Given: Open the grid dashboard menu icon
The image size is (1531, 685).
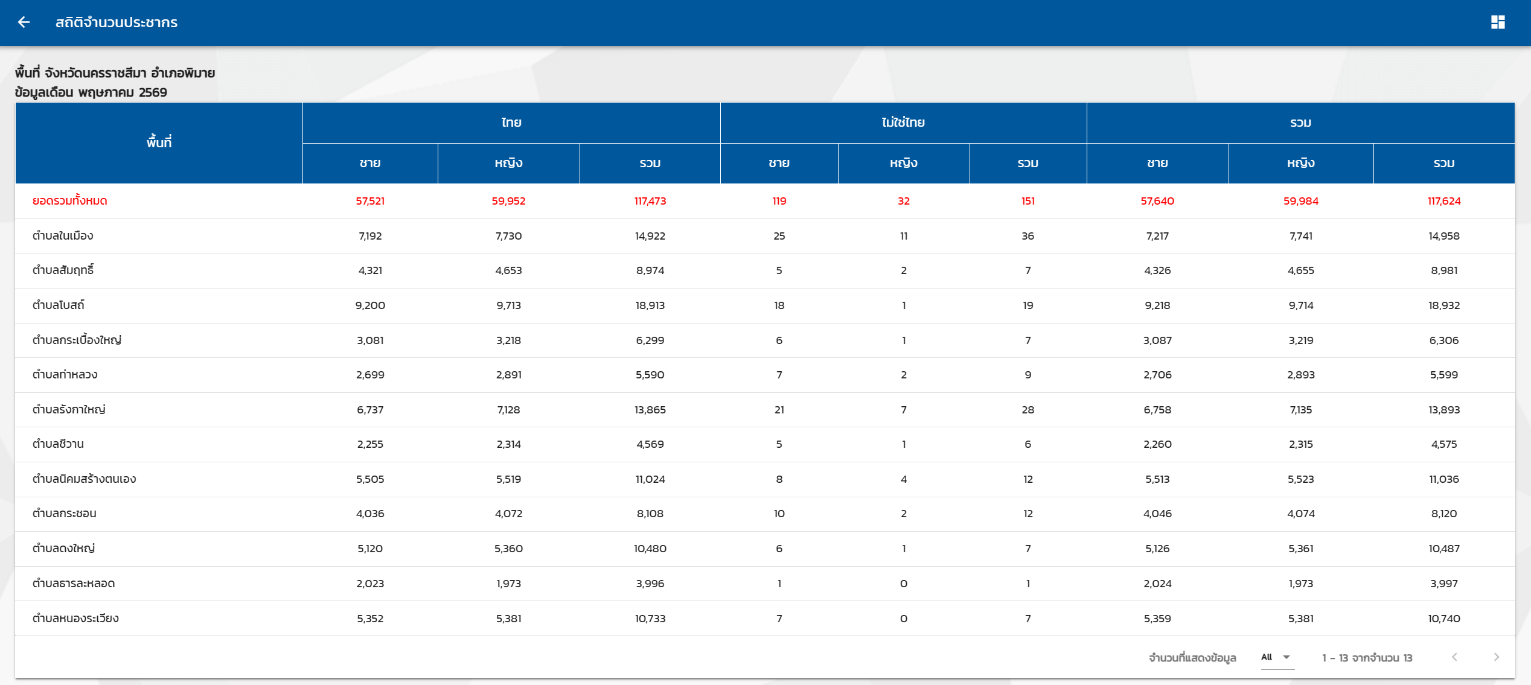Looking at the screenshot, I should point(1498,22).
